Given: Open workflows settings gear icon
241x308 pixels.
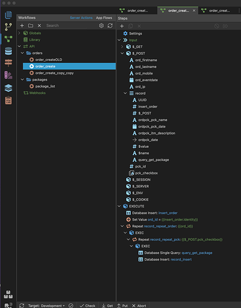Looking at the screenshot, I should 101,25.
